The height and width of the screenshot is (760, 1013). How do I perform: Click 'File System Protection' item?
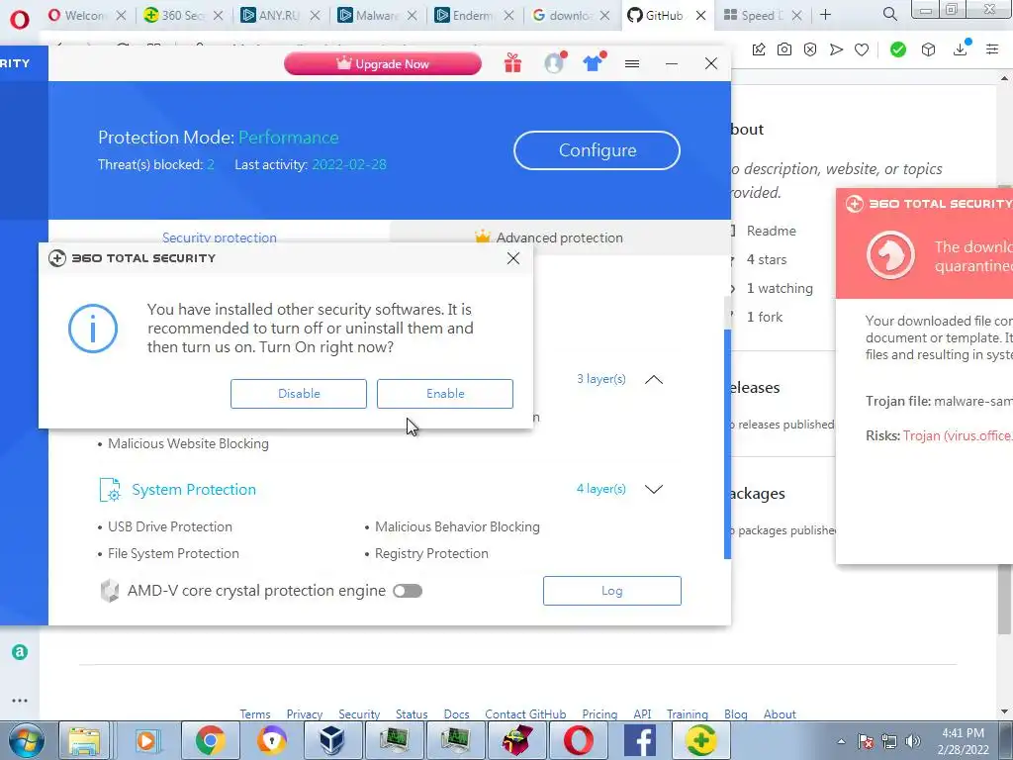coord(173,554)
